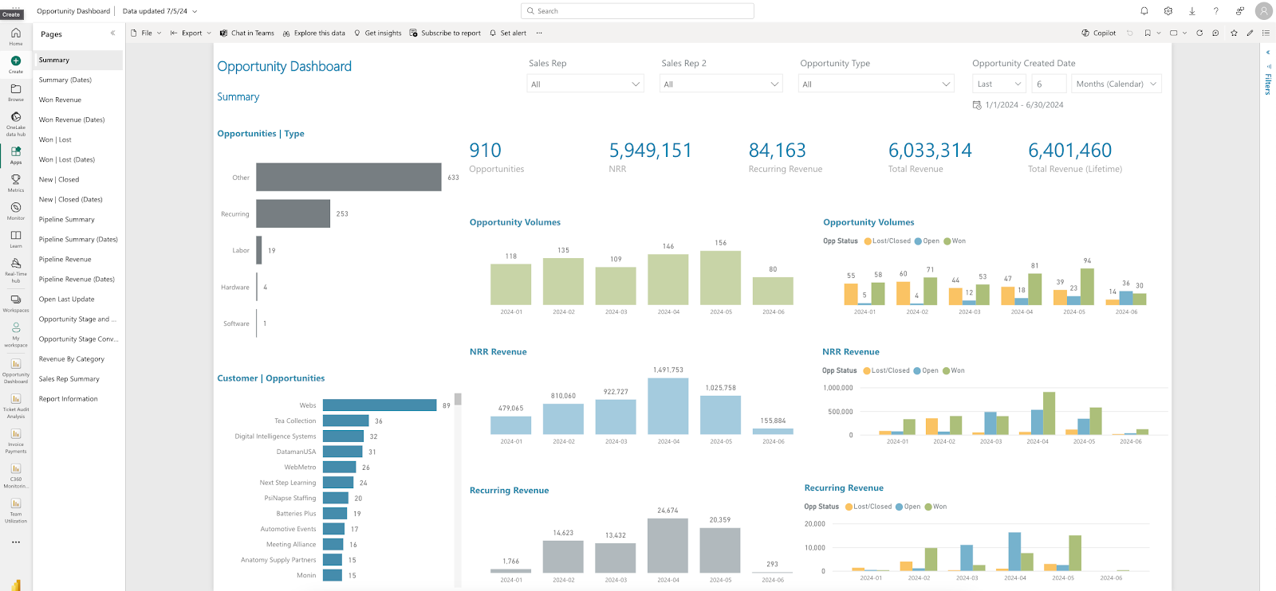The width and height of the screenshot is (1276, 591).
Task: Click the relative date number field '6'
Action: (1049, 84)
